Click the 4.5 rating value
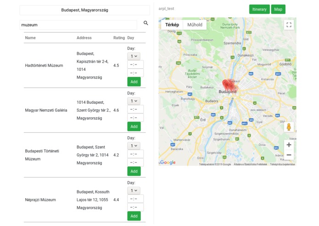319x226 pixels. [x=116, y=65]
